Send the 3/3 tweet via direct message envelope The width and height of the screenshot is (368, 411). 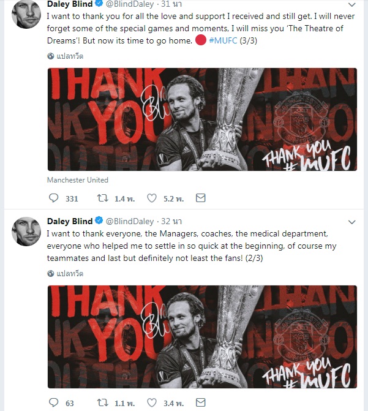tap(200, 198)
